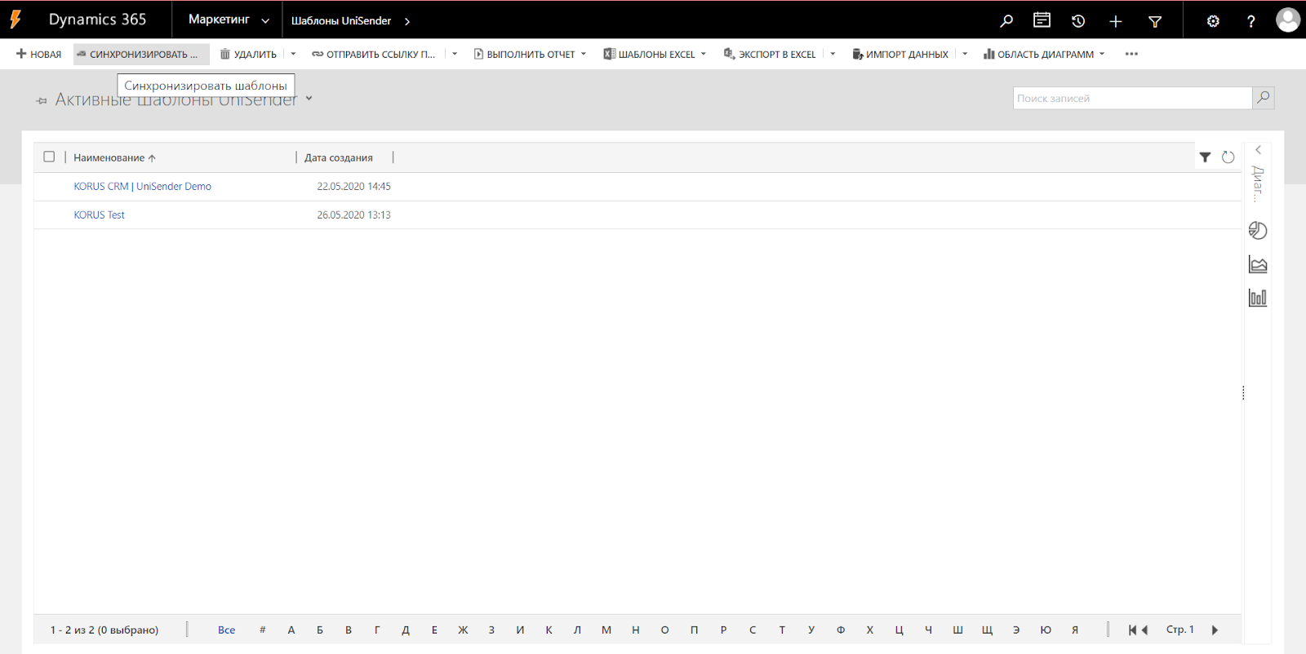Screen dimensions: 1306x654
Task: Expand the ОТПРАВИТЬ ССЫЛКУ dropdown arrow
Action: 455,54
